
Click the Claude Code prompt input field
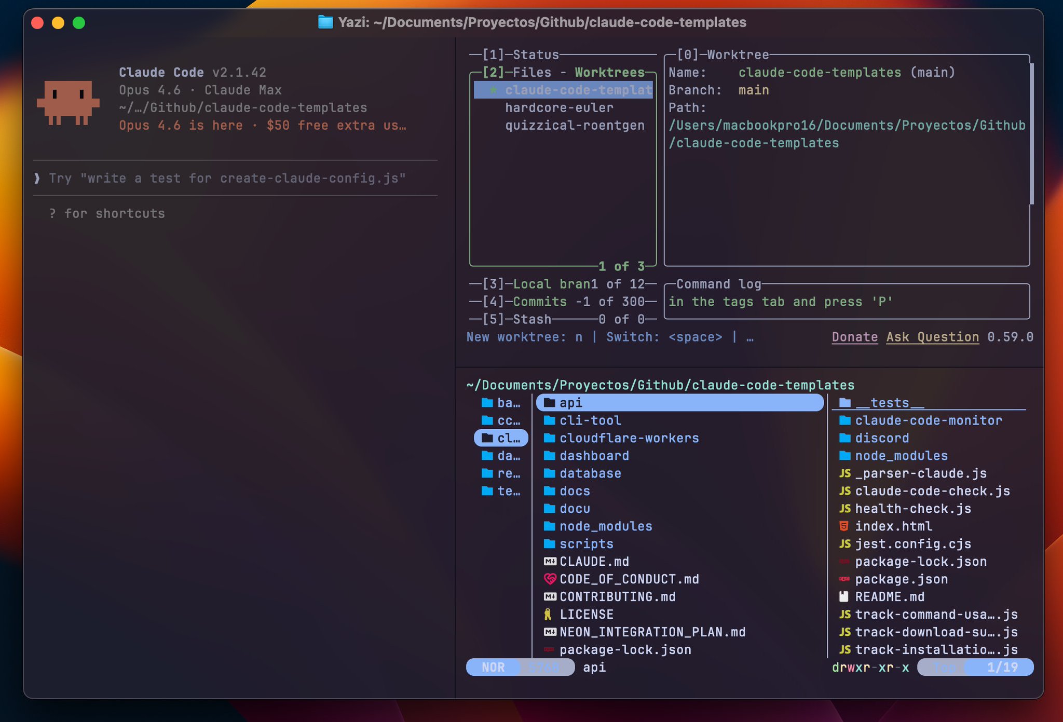click(235, 179)
